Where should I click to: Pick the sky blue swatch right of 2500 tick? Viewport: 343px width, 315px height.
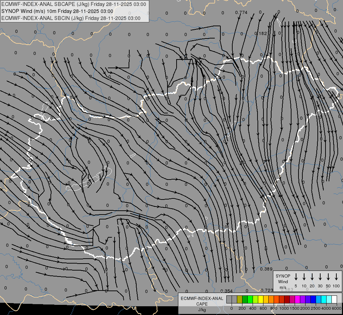pyautogui.click(x=318, y=299)
